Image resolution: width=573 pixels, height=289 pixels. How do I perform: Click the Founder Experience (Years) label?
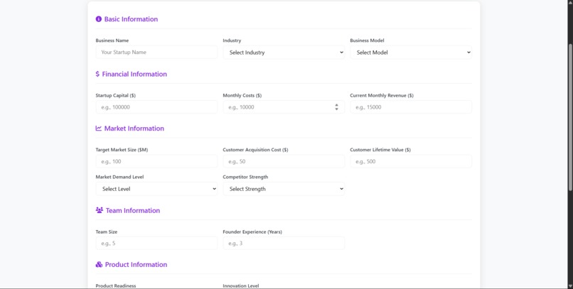[252, 231]
